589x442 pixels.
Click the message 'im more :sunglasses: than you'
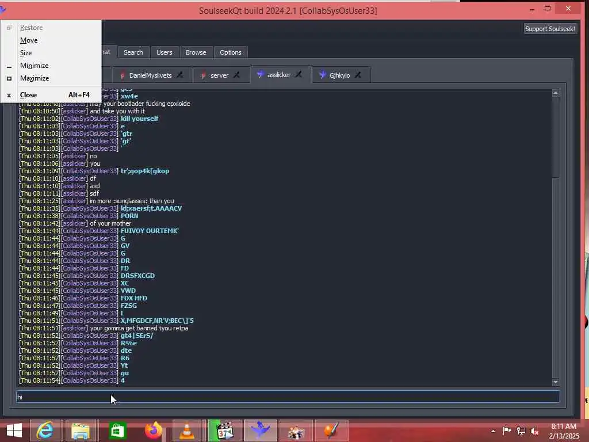pyautogui.click(x=132, y=201)
